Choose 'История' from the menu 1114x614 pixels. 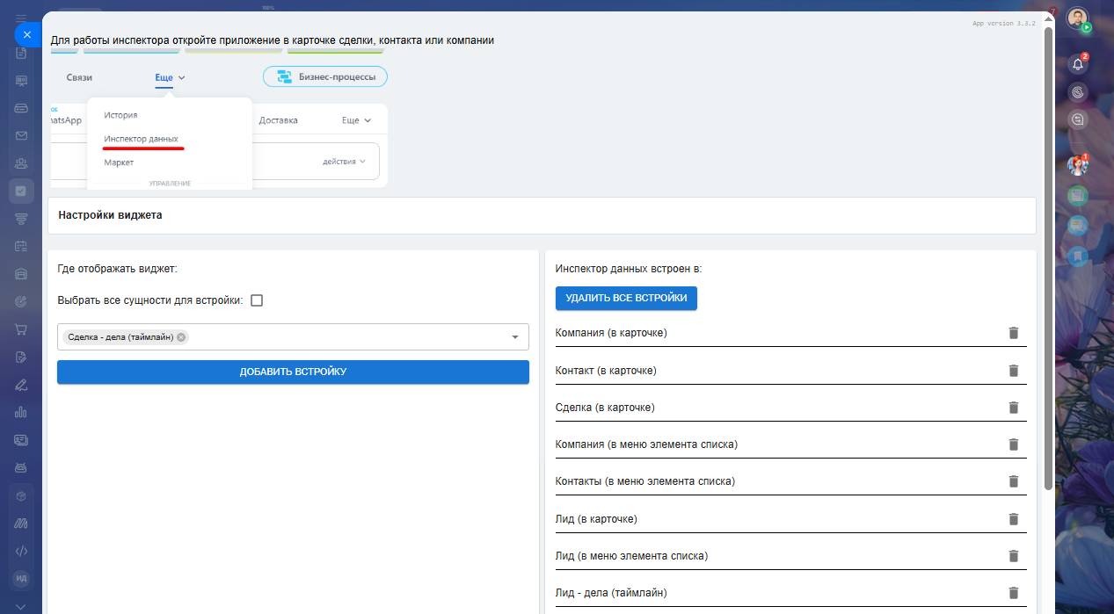pyautogui.click(x=120, y=115)
